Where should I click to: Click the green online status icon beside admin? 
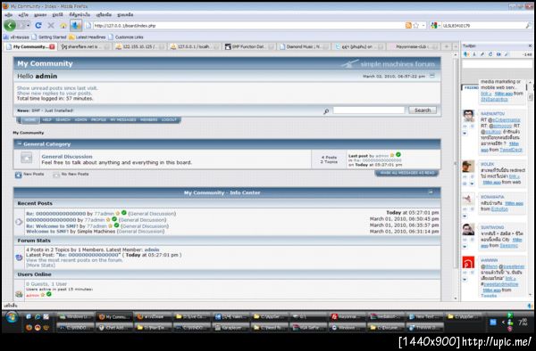point(49,294)
